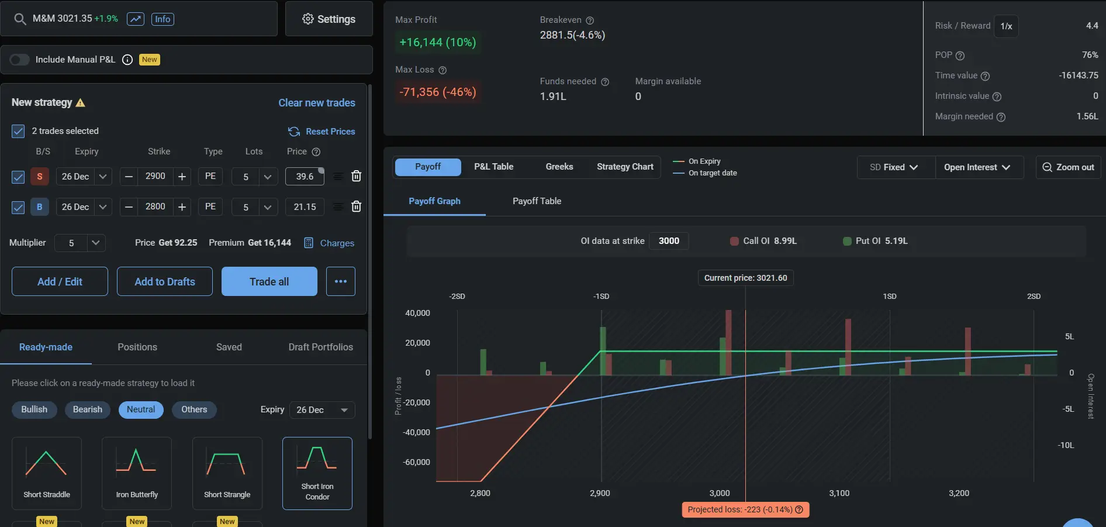
Task: Switch to Saved tab
Action: 229,347
